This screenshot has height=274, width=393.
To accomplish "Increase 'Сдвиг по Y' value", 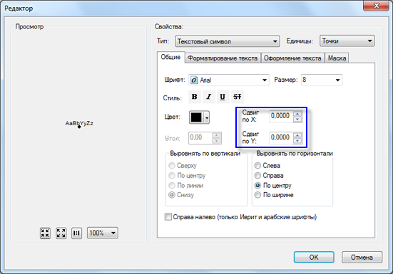I will coord(297,135).
